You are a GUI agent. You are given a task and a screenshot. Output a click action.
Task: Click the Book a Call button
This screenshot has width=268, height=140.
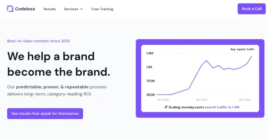pyautogui.click(x=252, y=9)
